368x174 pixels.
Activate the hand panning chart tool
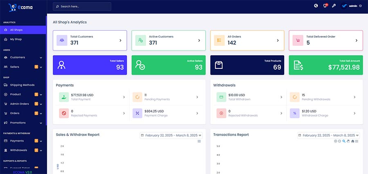coord(348,141)
